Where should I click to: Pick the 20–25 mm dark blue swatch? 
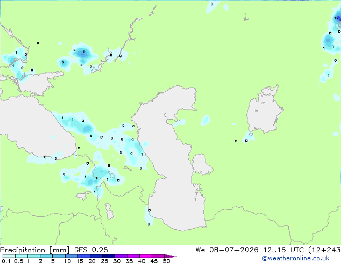(96, 256)
